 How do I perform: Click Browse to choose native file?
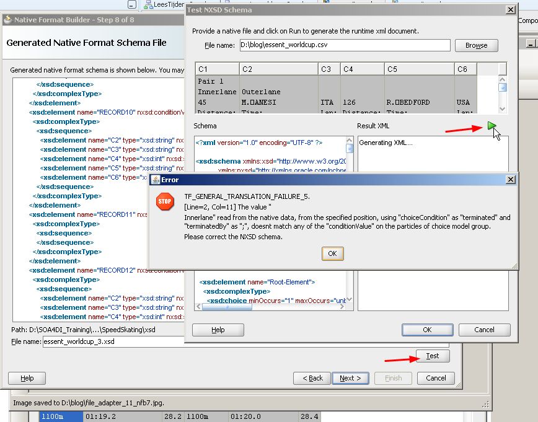[x=476, y=45]
